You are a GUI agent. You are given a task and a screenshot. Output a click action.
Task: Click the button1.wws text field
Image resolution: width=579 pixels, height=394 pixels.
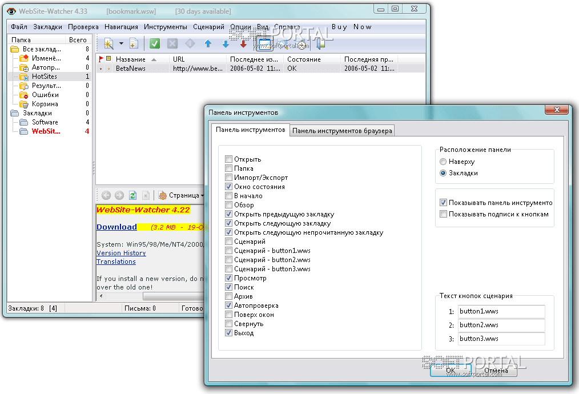coord(501,311)
